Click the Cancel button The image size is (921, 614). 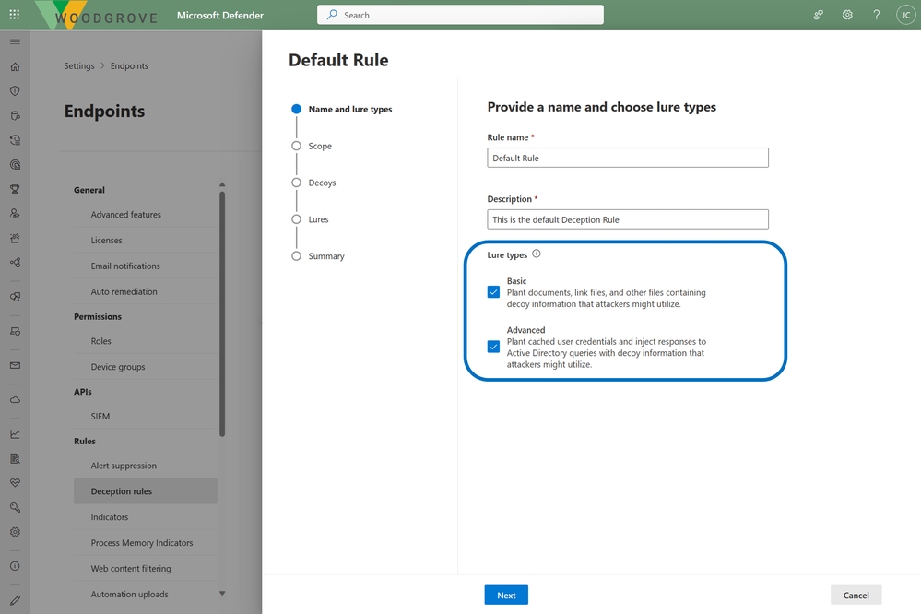pyautogui.click(x=856, y=595)
